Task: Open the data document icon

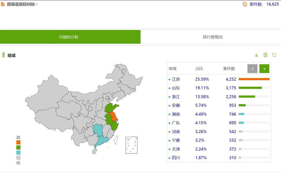Action: coord(265,55)
